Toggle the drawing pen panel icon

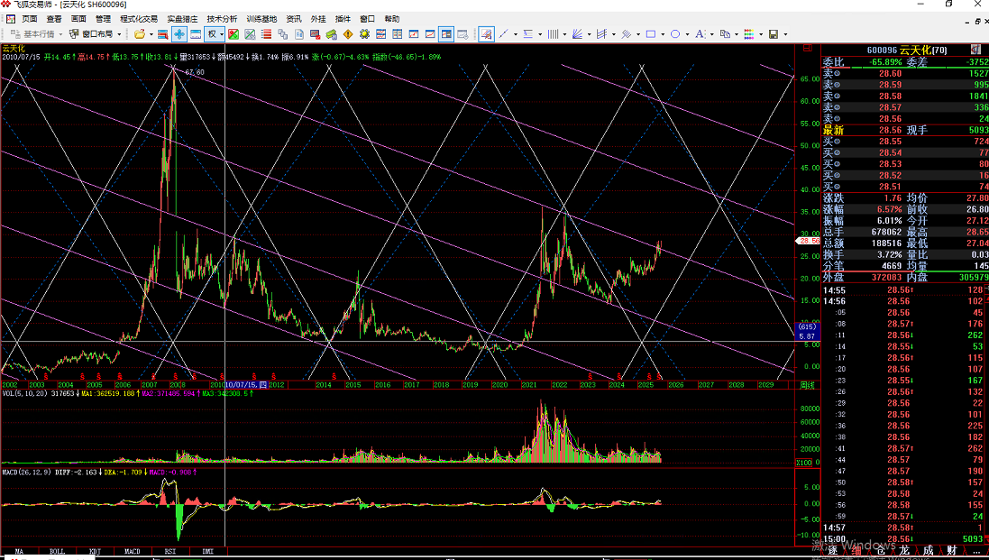click(486, 34)
